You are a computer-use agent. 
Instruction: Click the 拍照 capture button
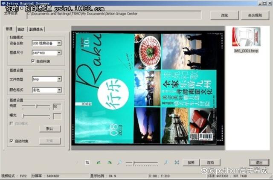(x=191, y=163)
